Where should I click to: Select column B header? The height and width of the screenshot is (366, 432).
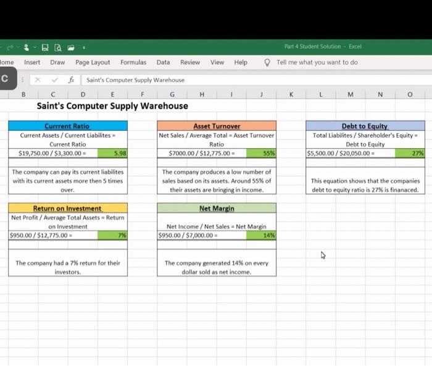pos(23,94)
